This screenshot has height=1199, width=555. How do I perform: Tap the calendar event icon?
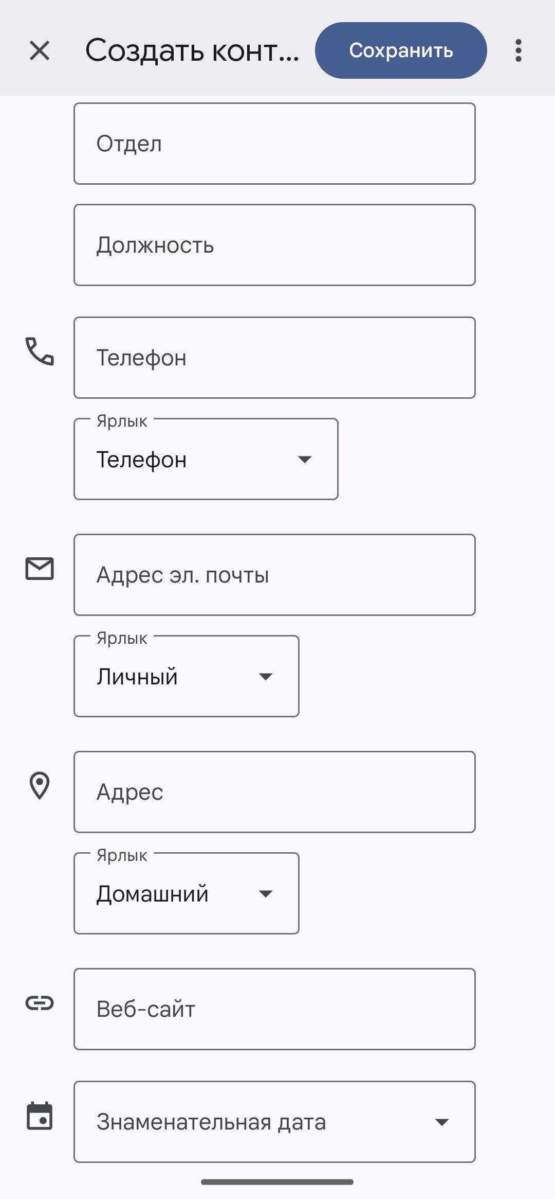[x=40, y=1116]
